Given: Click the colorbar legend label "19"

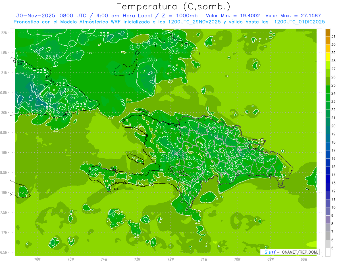Looking at the screenshot, I should pos(333,134).
